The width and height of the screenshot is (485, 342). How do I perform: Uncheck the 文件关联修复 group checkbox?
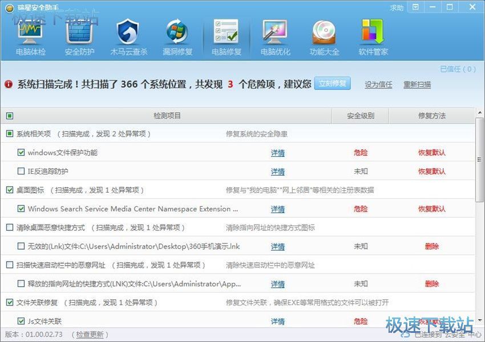[x=10, y=302]
